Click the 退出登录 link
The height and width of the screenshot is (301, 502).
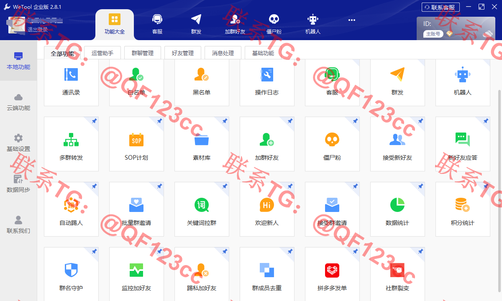38,30
